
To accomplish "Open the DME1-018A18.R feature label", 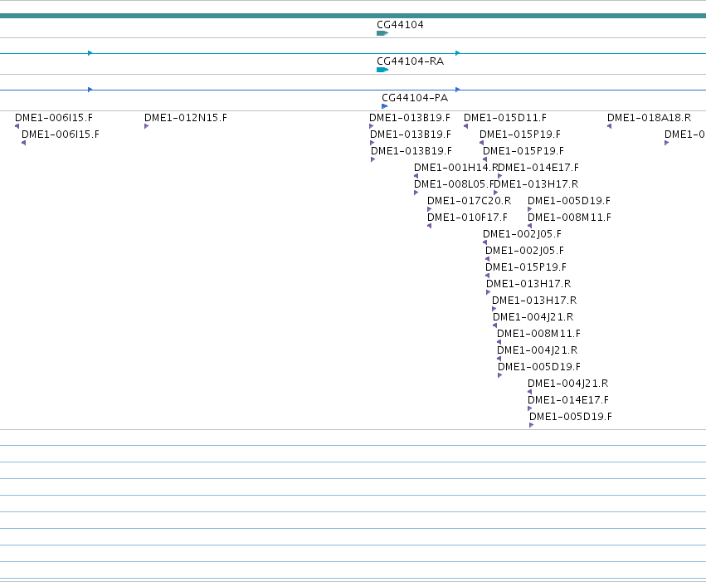I will point(649,118).
